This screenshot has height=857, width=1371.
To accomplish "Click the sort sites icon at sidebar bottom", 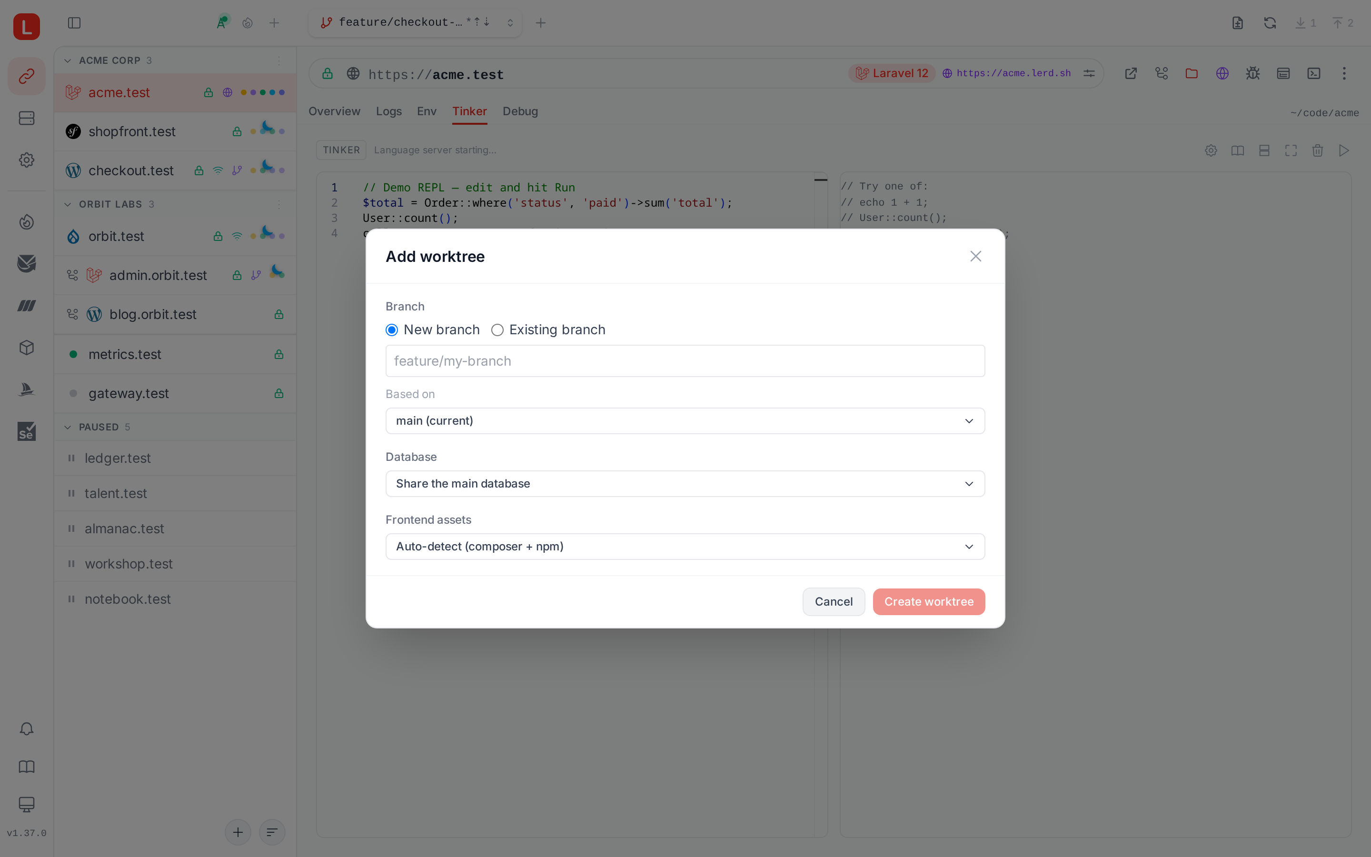I will click(272, 832).
